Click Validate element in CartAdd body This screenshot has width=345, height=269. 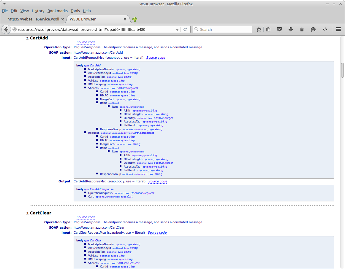pyautogui.click(x=93, y=81)
